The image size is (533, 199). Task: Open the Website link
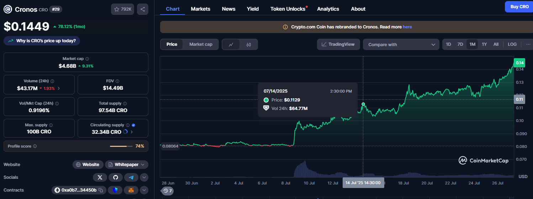(x=88, y=165)
